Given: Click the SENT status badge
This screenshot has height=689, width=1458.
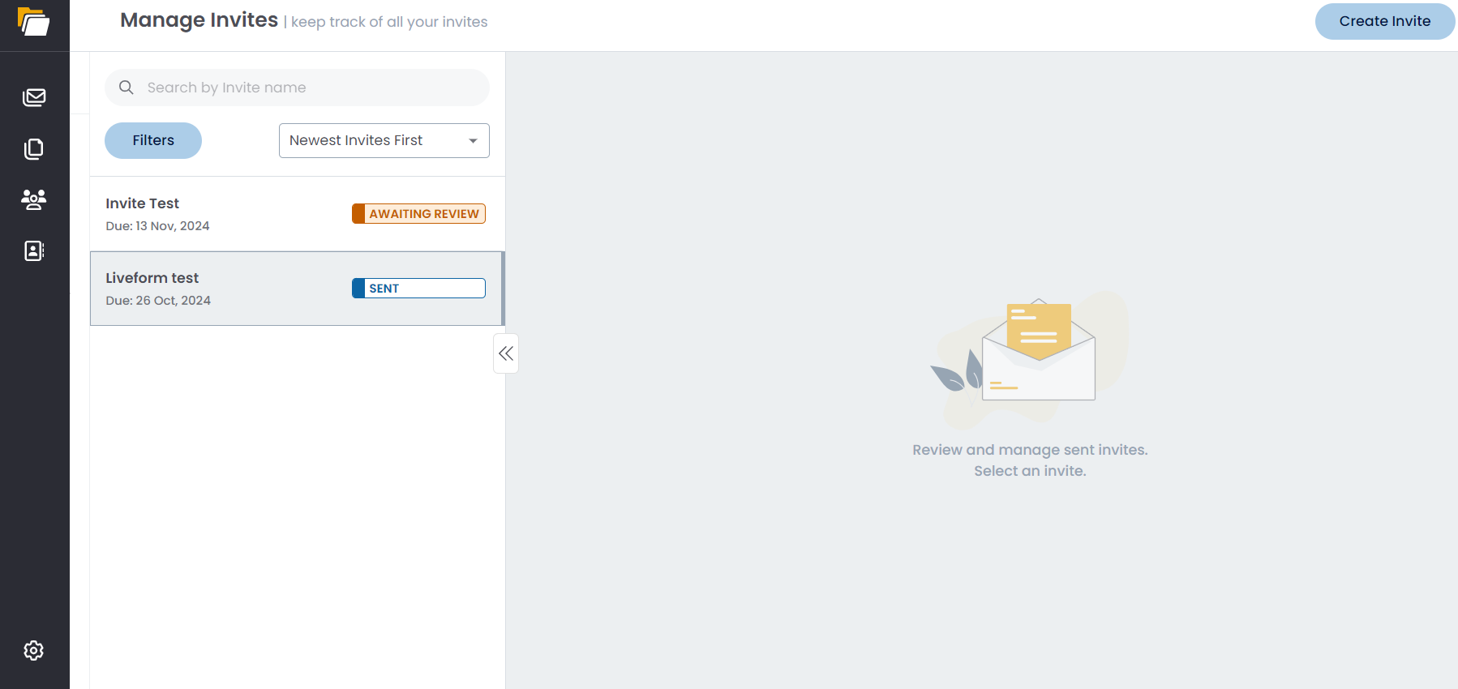Looking at the screenshot, I should (x=418, y=289).
